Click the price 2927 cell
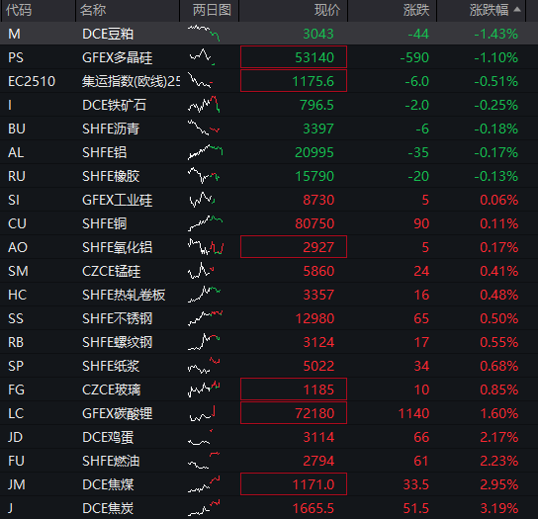The width and height of the screenshot is (538, 519). (x=294, y=246)
